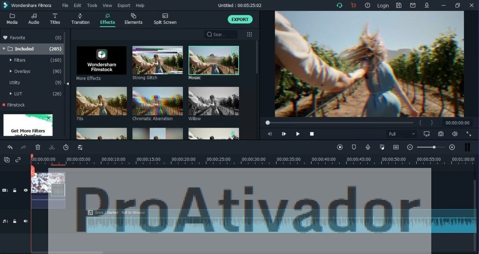Image resolution: width=479 pixels, height=254 pixels.
Task: Click the delete trash icon
Action: [37, 147]
